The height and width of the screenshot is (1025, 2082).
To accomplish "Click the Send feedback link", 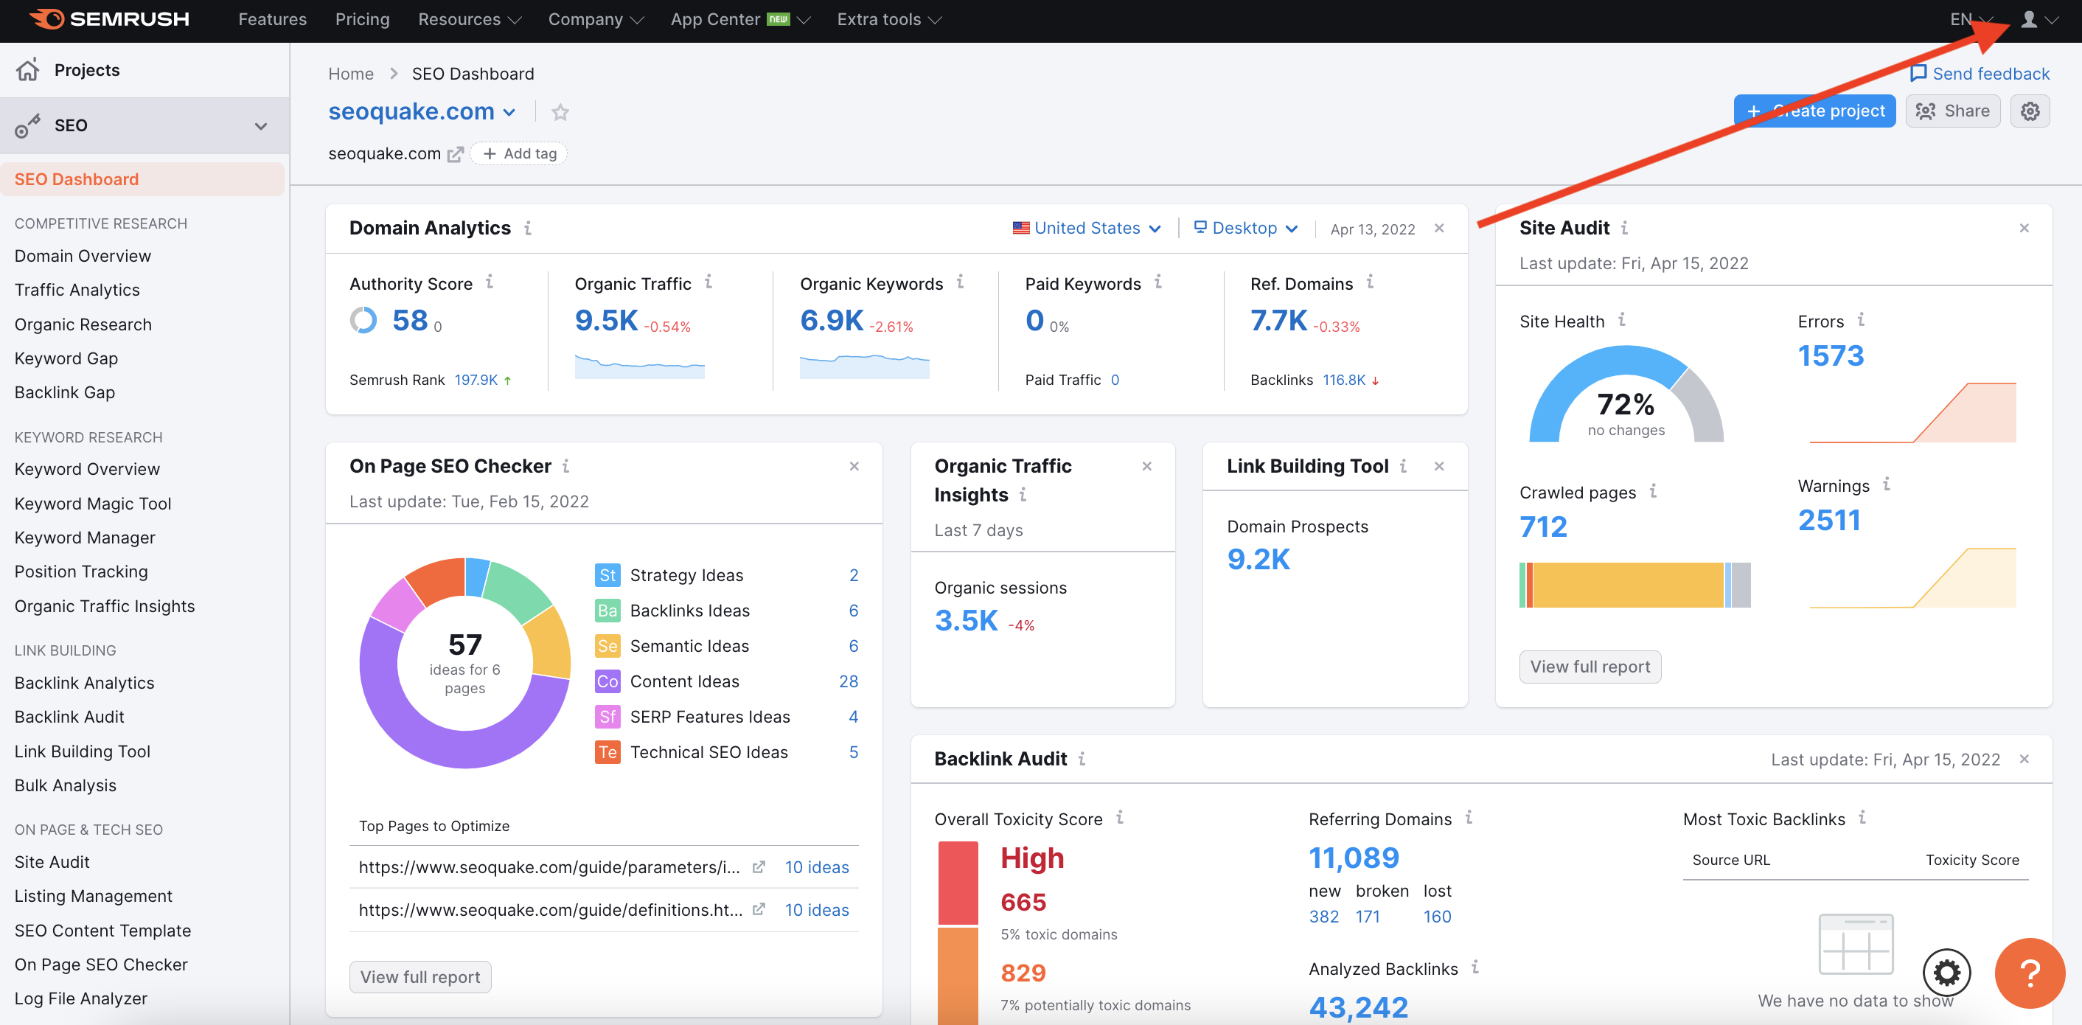I will pyautogui.click(x=1980, y=74).
